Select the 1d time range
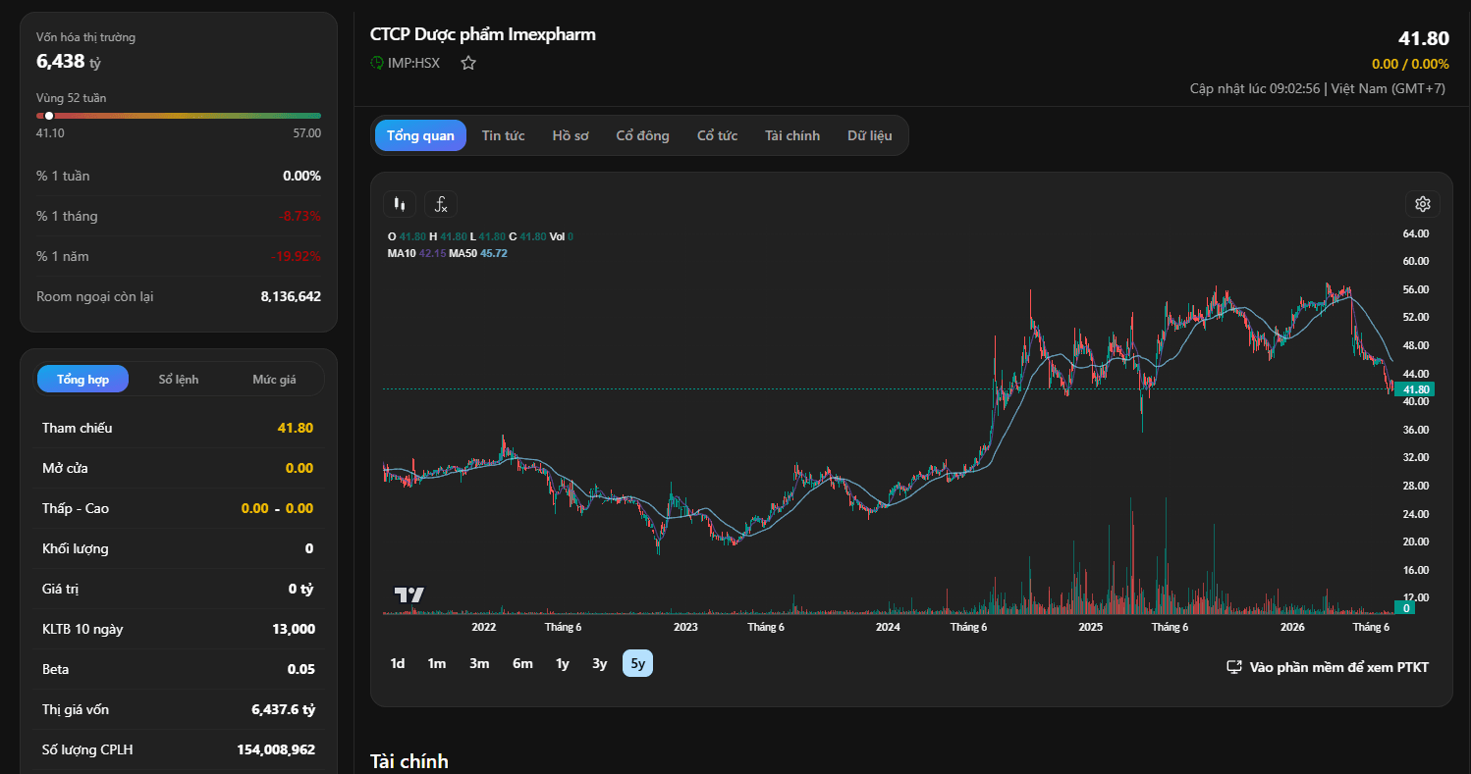 click(x=398, y=663)
